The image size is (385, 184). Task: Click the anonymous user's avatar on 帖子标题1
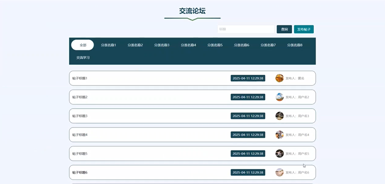280,78
